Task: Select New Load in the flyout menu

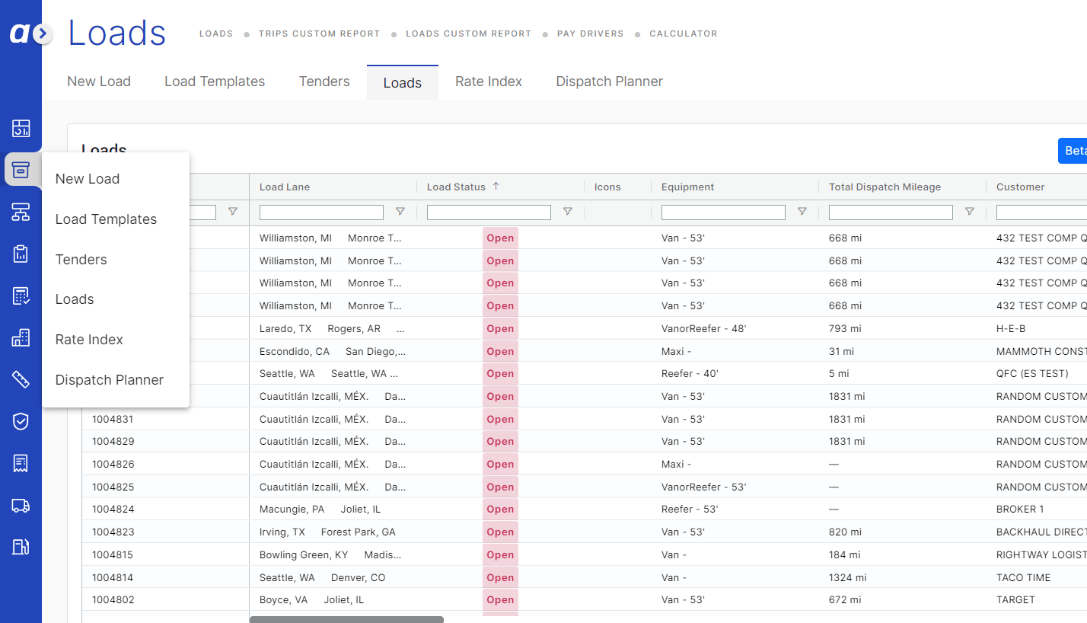Action: (x=88, y=179)
